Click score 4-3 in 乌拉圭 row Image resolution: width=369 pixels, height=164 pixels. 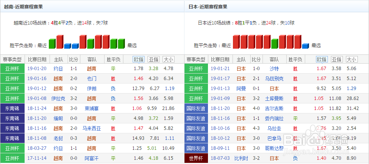pyautogui.click(x=256, y=128)
